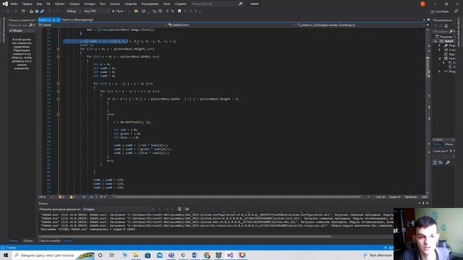Click the bookmark toolbar icon
Screen dimensions: 463x260
[x=179, y=12]
